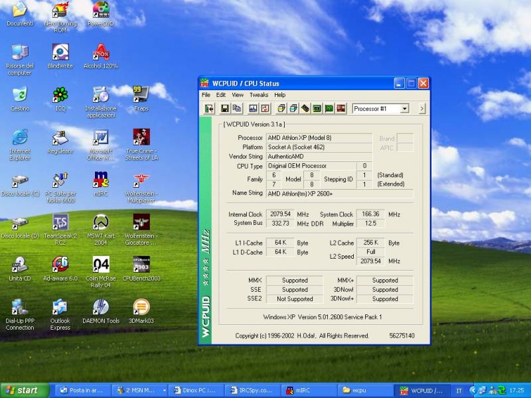This screenshot has height=398, width=531.
Task: Click the Save floppy disk toolbar icon
Action: coord(224,109)
